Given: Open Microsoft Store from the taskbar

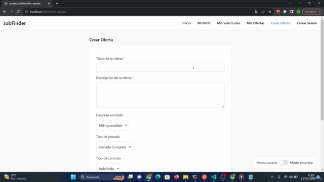Looking at the screenshot, I should 167,177.
